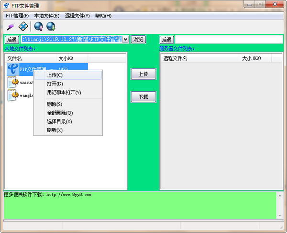Select the unins file icon in local list
This screenshot has height=233, width=287.
pyautogui.click(x=13, y=82)
